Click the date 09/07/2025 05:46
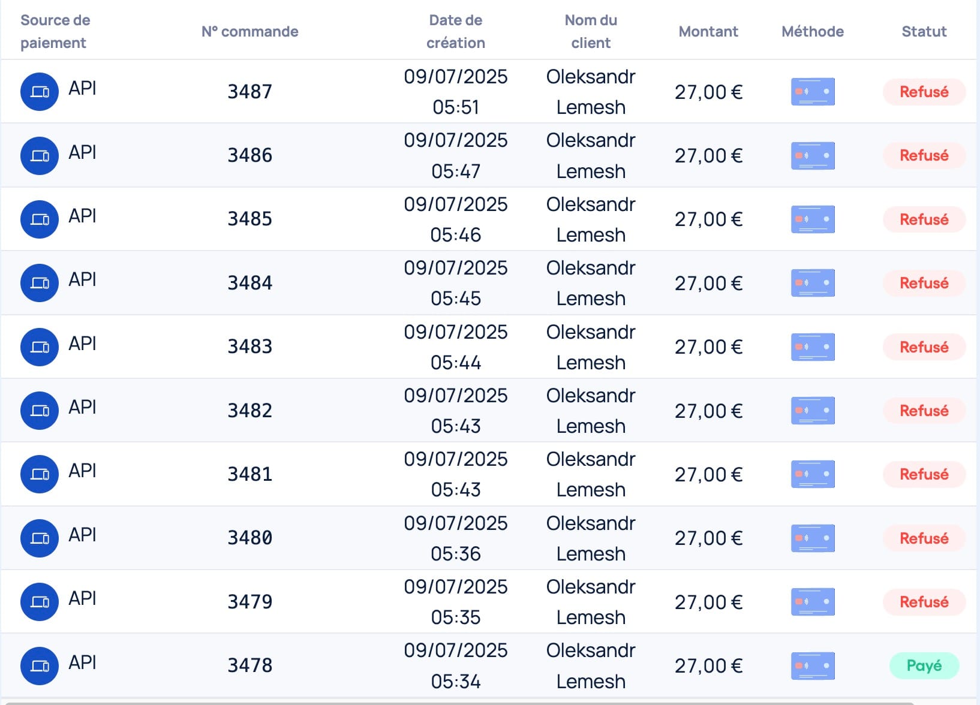 (x=456, y=219)
